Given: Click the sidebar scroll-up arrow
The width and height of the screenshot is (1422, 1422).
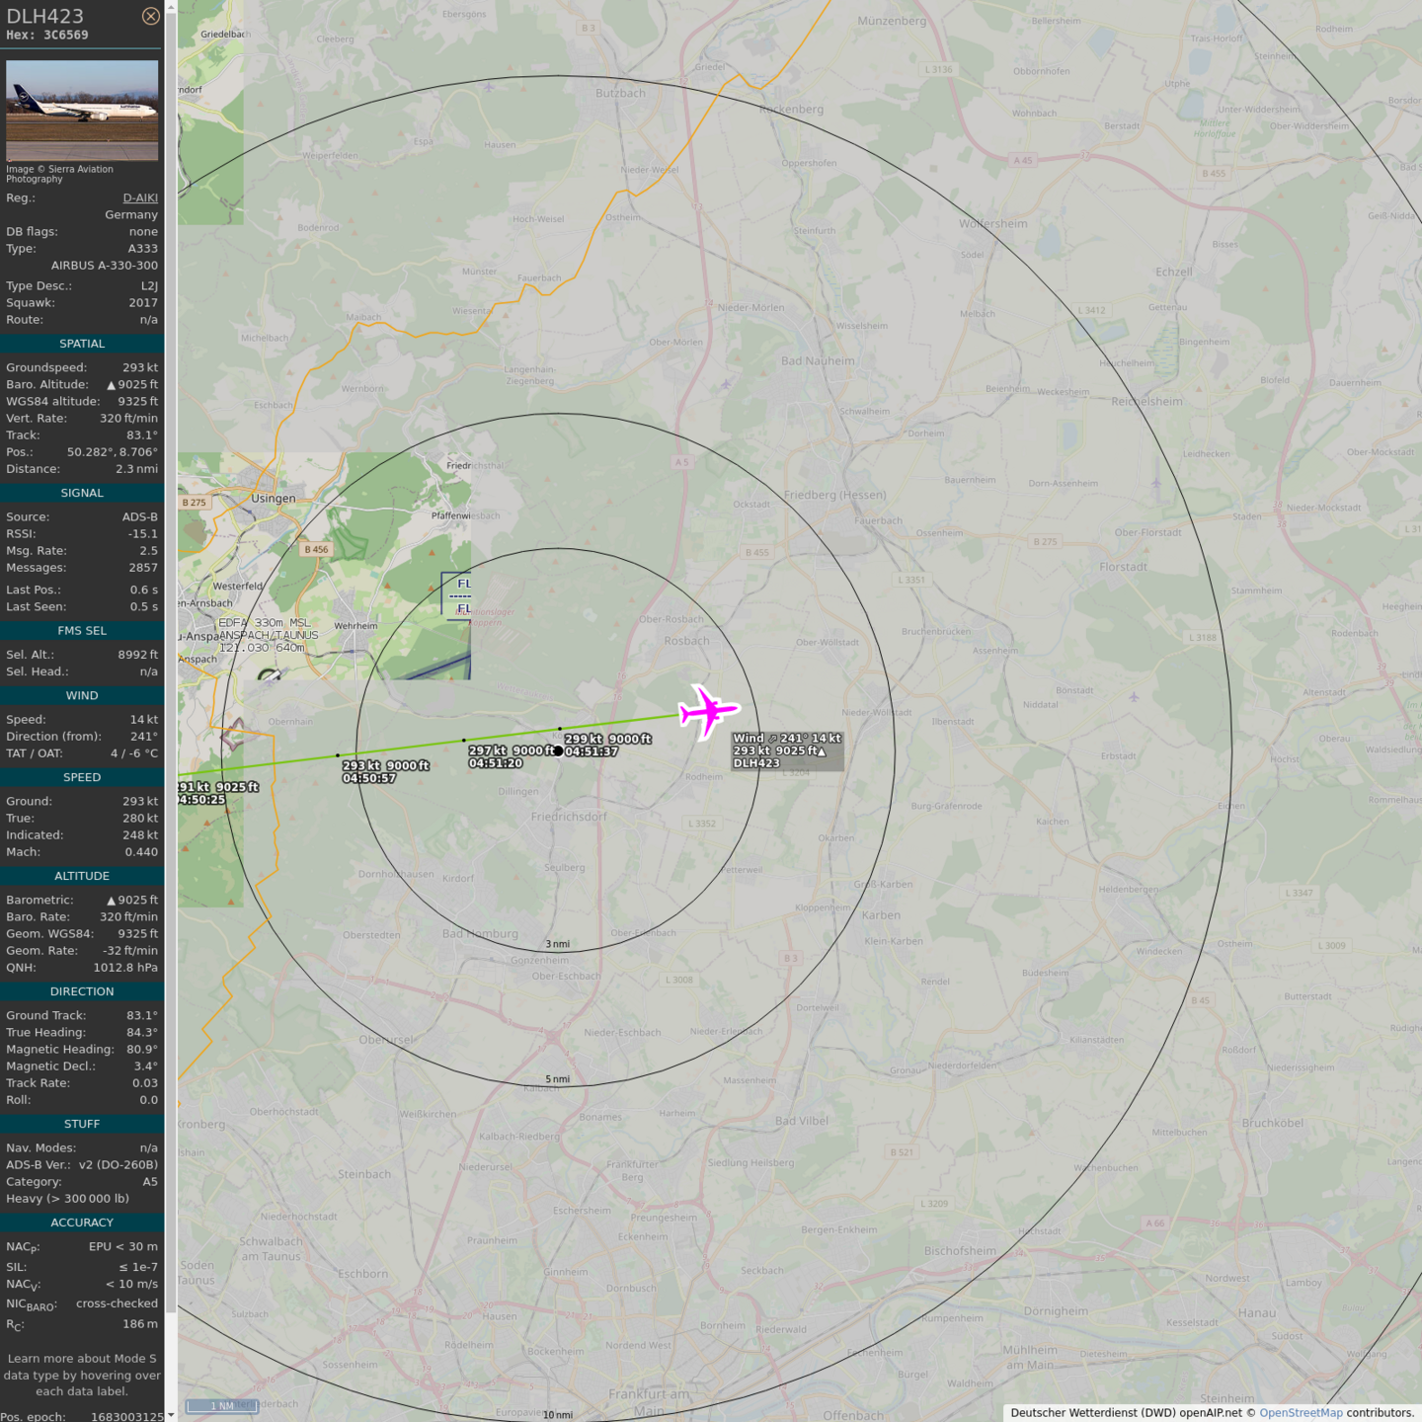Looking at the screenshot, I should 171,7.
